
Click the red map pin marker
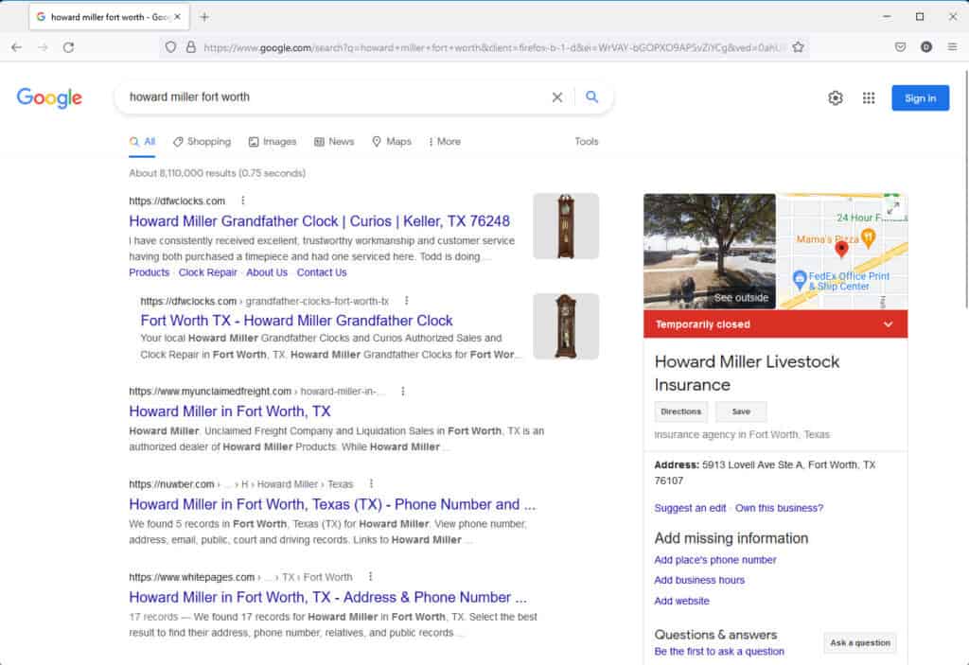tap(841, 250)
